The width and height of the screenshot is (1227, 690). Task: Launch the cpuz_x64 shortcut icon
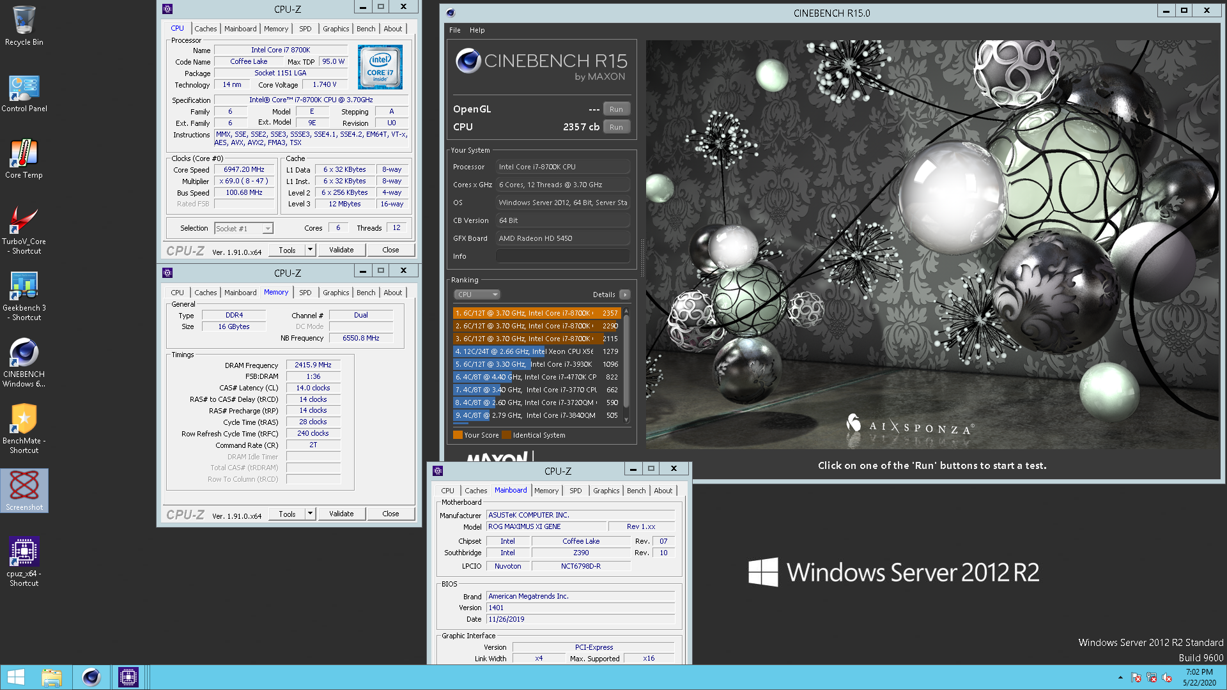pyautogui.click(x=24, y=562)
